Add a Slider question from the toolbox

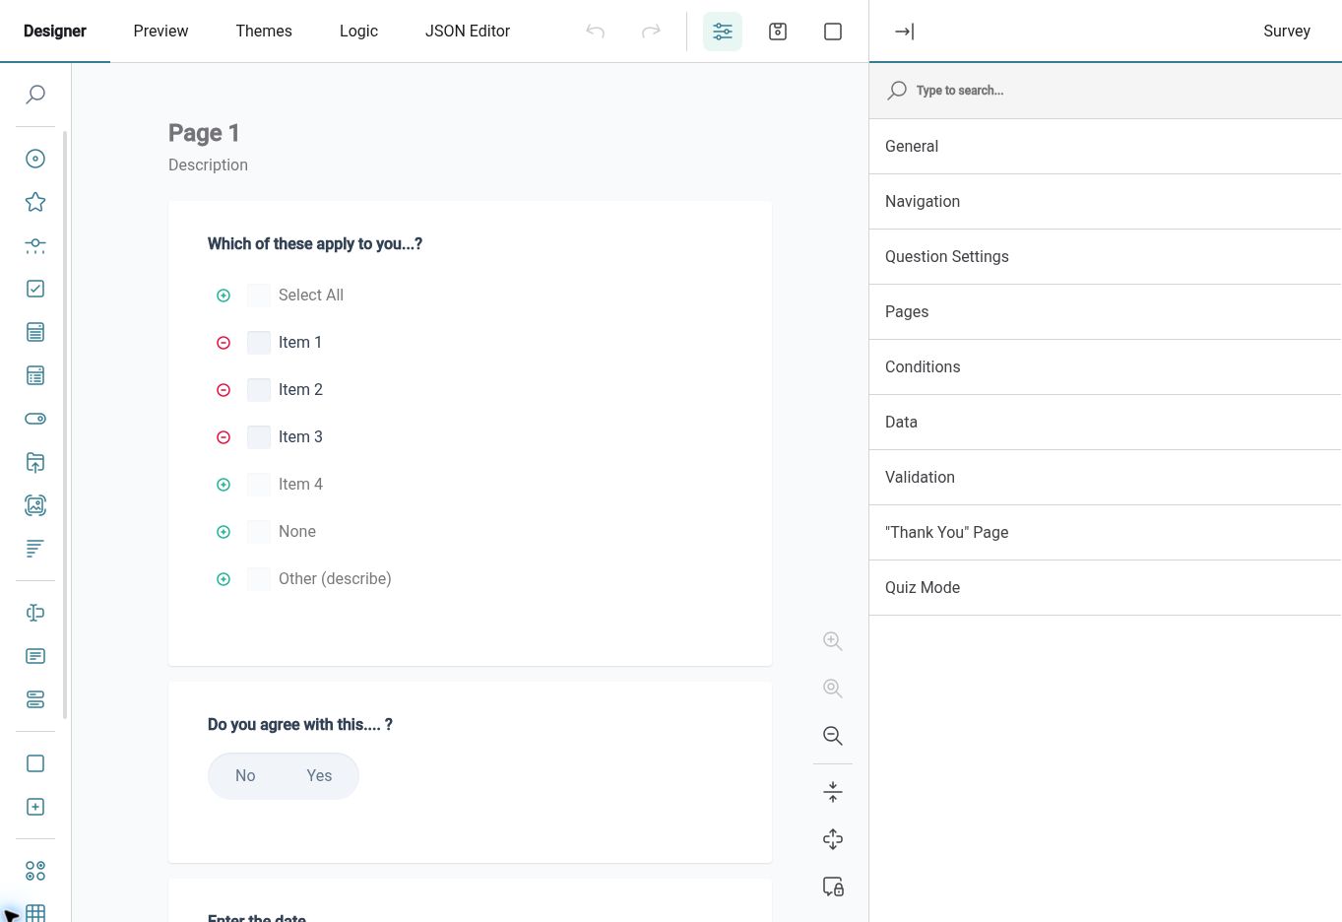click(x=35, y=245)
